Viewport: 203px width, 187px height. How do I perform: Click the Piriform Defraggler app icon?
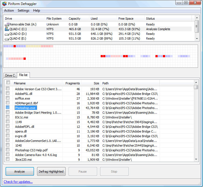click(x=4, y=4)
